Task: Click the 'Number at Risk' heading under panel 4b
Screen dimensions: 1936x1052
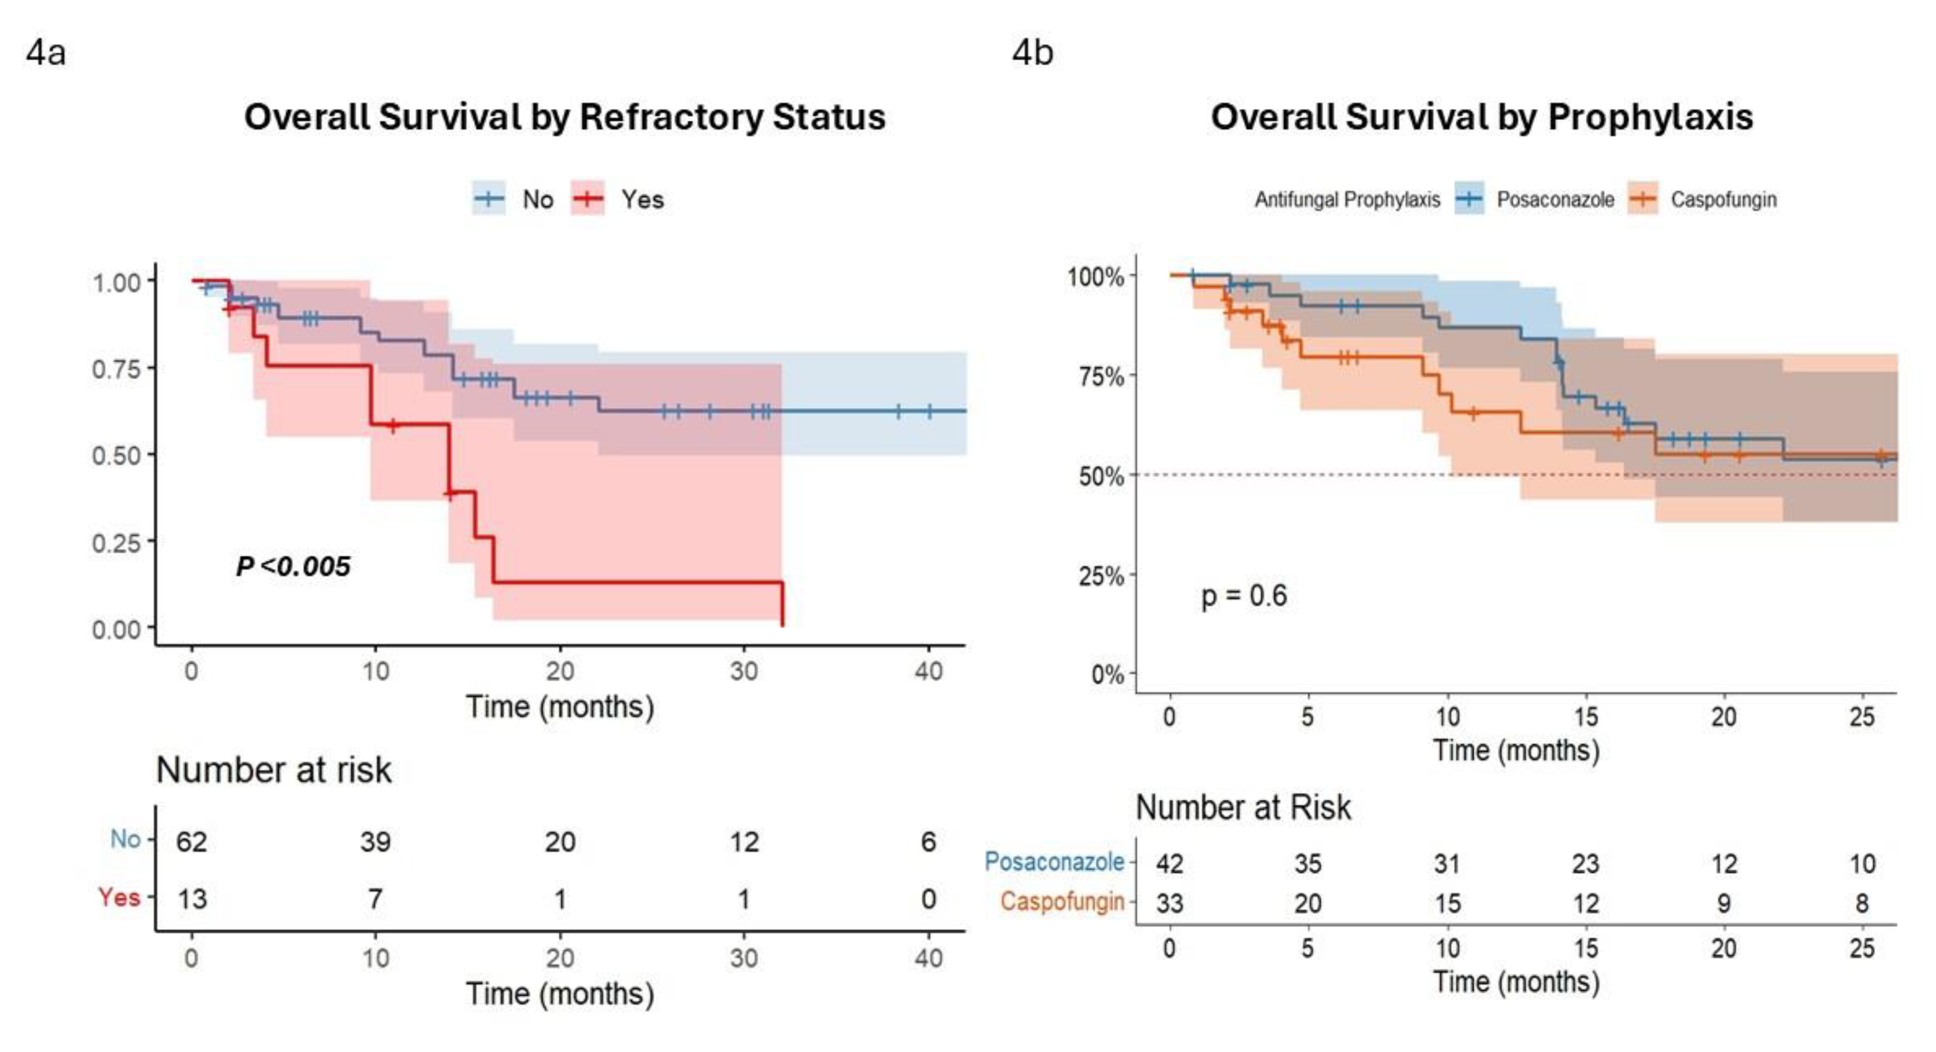Action: (x=1243, y=807)
